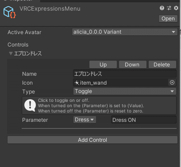Click the Dress ON value field

coord(144,120)
